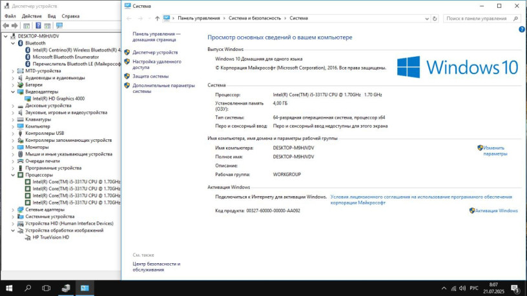Collapse the Видеоадаптеры category
The height and width of the screenshot is (296, 527).
pos(13,92)
